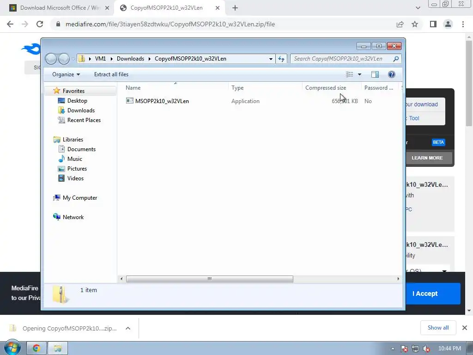The height and width of the screenshot is (355, 473).
Task: Click the Explorer back navigation button
Action: 51,59
